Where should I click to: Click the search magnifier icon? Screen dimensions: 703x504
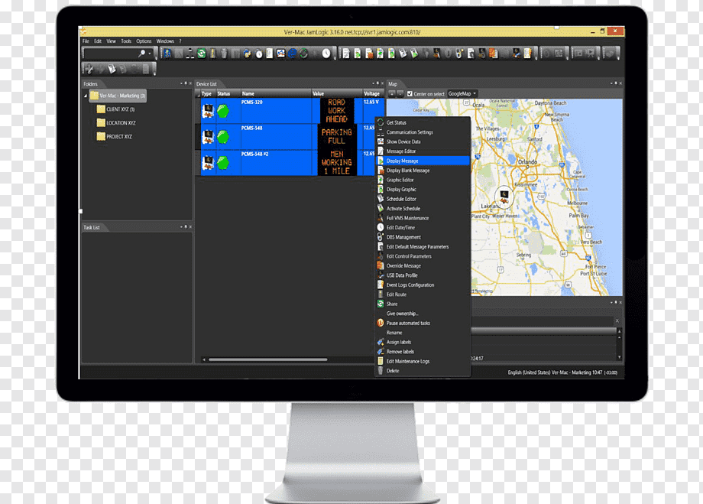click(141, 53)
